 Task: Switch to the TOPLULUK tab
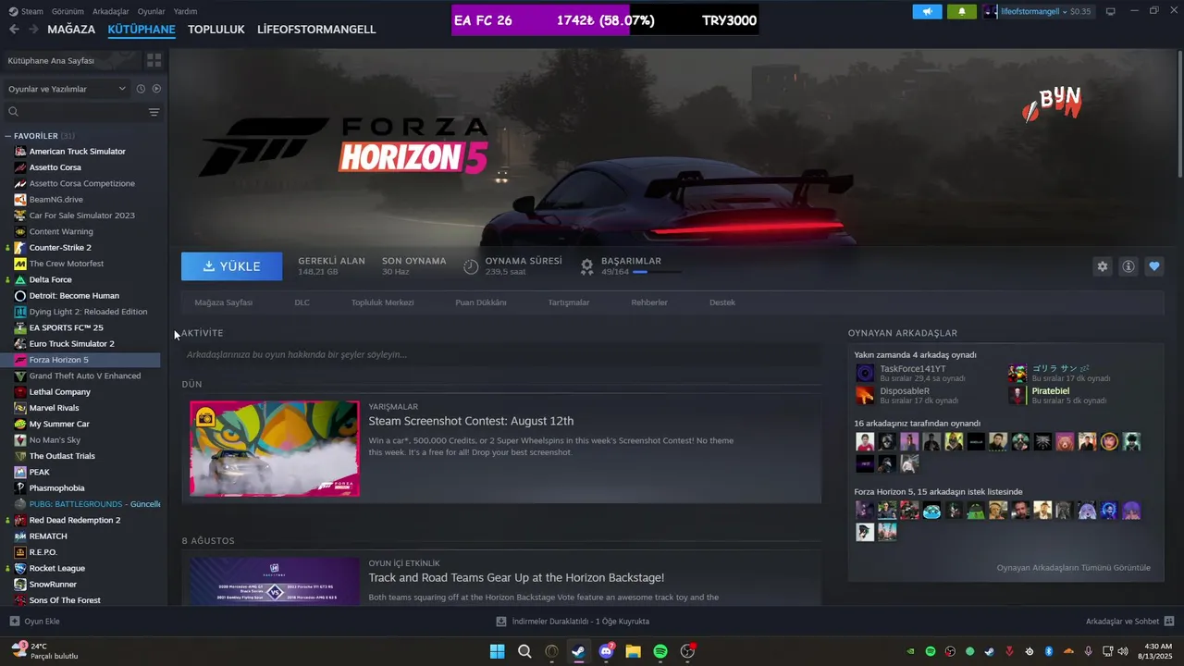tap(216, 30)
